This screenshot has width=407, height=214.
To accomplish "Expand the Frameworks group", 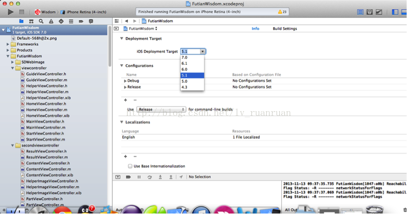I will 8,44.
